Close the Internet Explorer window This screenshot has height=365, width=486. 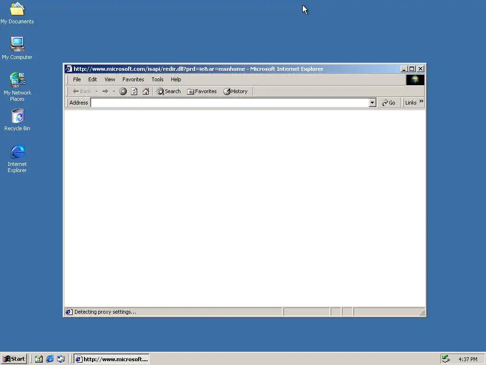(x=421, y=69)
